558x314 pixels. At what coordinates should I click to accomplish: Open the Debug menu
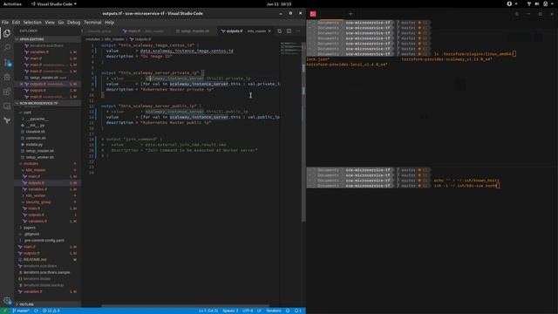point(73,22)
